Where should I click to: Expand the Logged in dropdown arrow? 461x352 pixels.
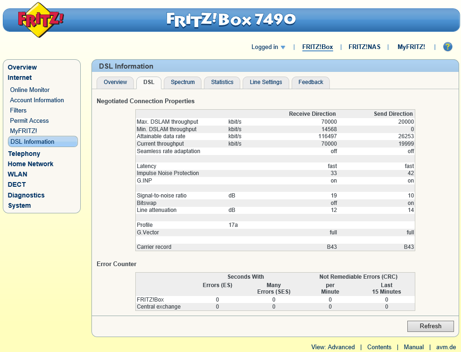point(283,47)
